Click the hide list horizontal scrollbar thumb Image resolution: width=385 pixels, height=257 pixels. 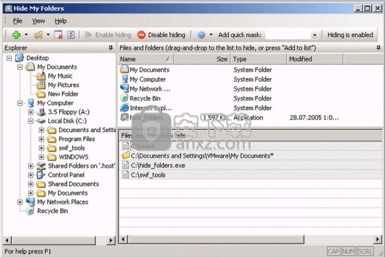(216, 240)
